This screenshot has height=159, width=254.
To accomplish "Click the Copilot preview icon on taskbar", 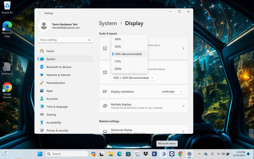I will coord(93,154).
